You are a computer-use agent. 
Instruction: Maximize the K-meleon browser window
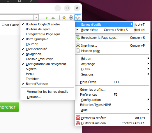pyautogui.click(x=67, y=8)
